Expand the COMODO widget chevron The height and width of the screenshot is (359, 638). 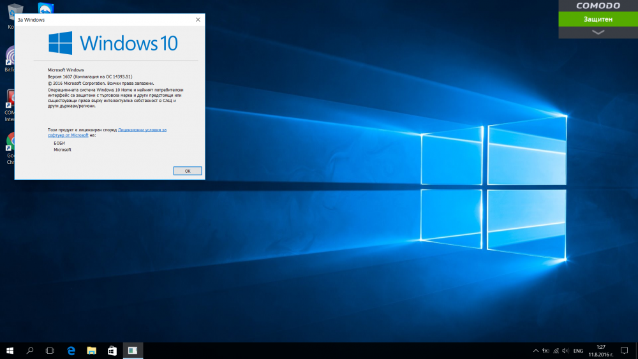tap(598, 33)
